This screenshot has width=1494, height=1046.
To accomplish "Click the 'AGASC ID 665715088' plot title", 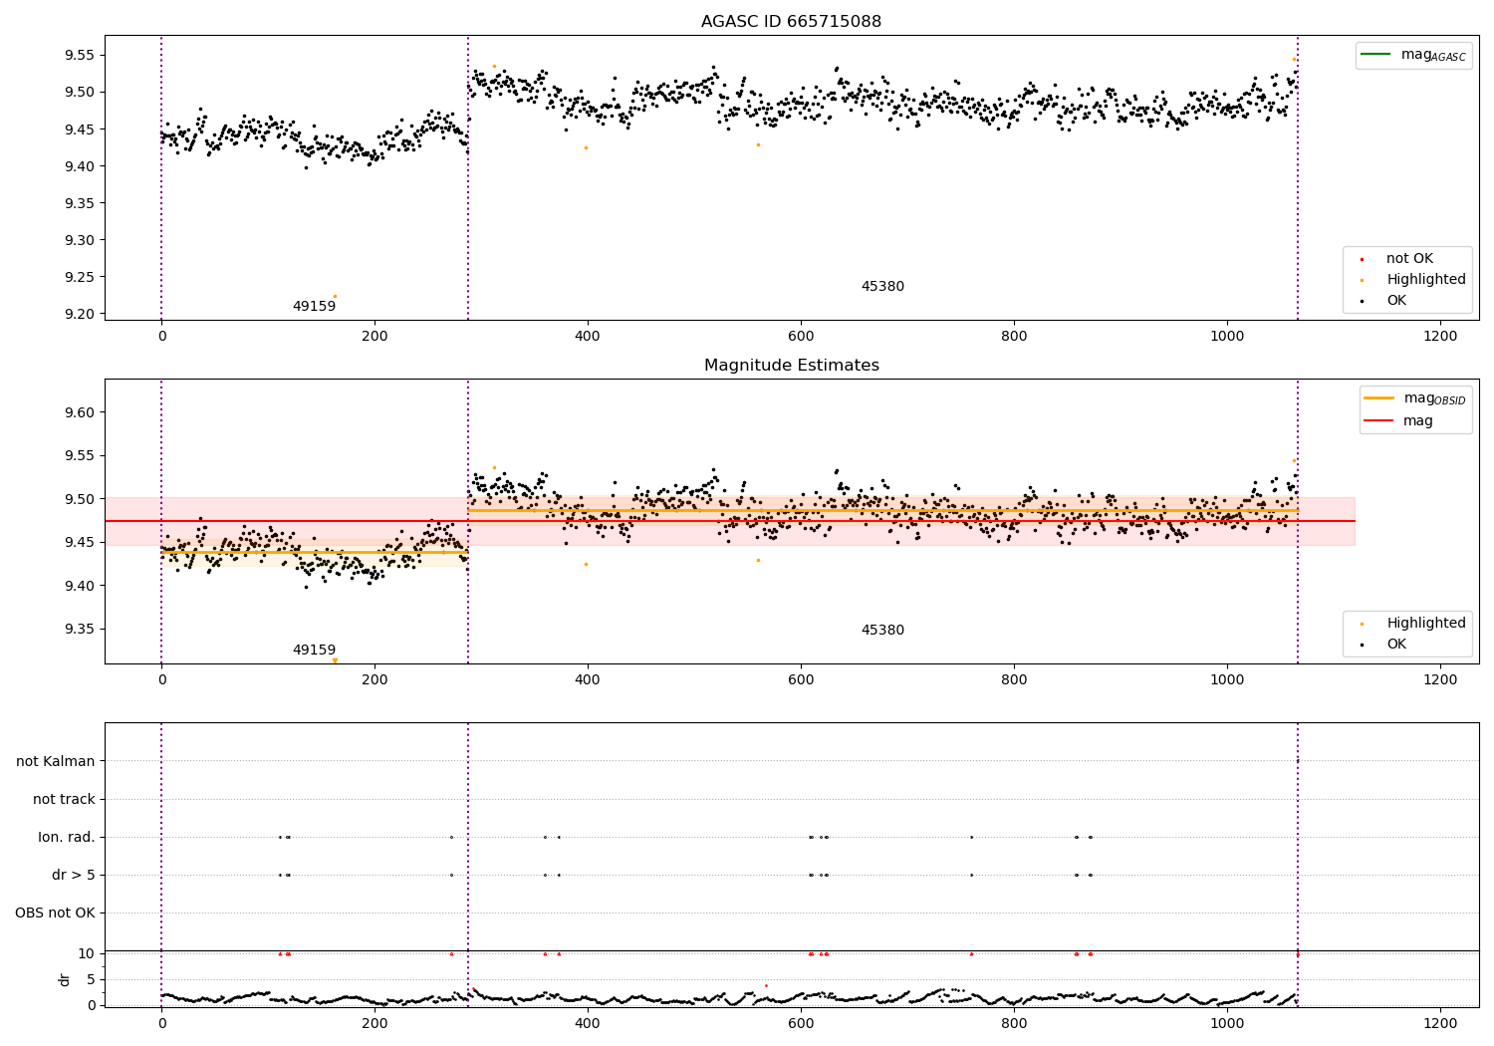I will (791, 22).
